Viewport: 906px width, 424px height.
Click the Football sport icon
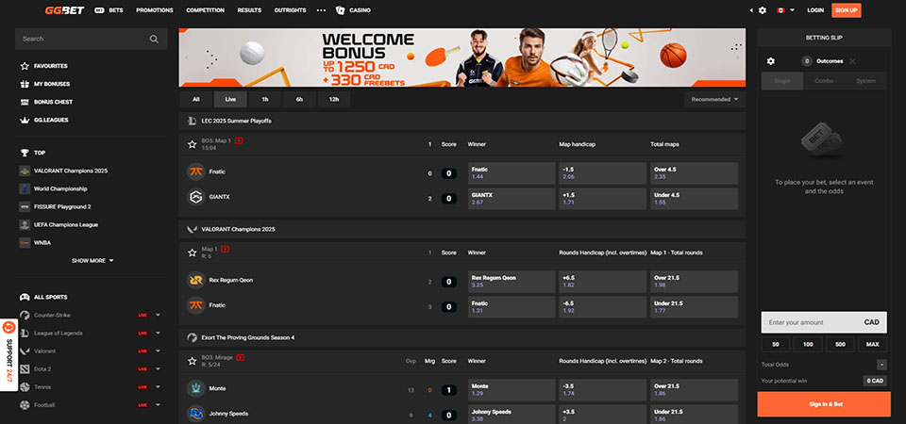point(25,405)
